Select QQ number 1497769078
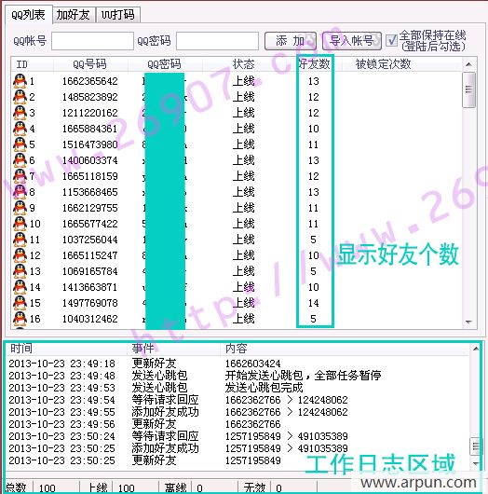 pos(90,303)
